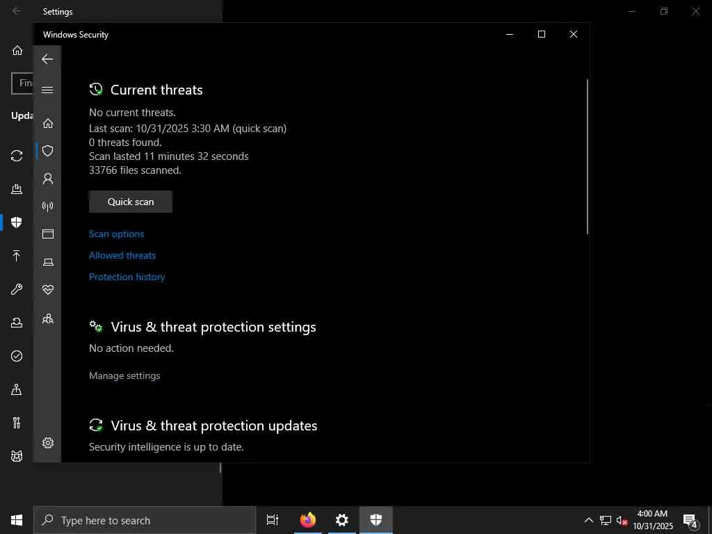Open Device security laptop icon

coord(48,262)
